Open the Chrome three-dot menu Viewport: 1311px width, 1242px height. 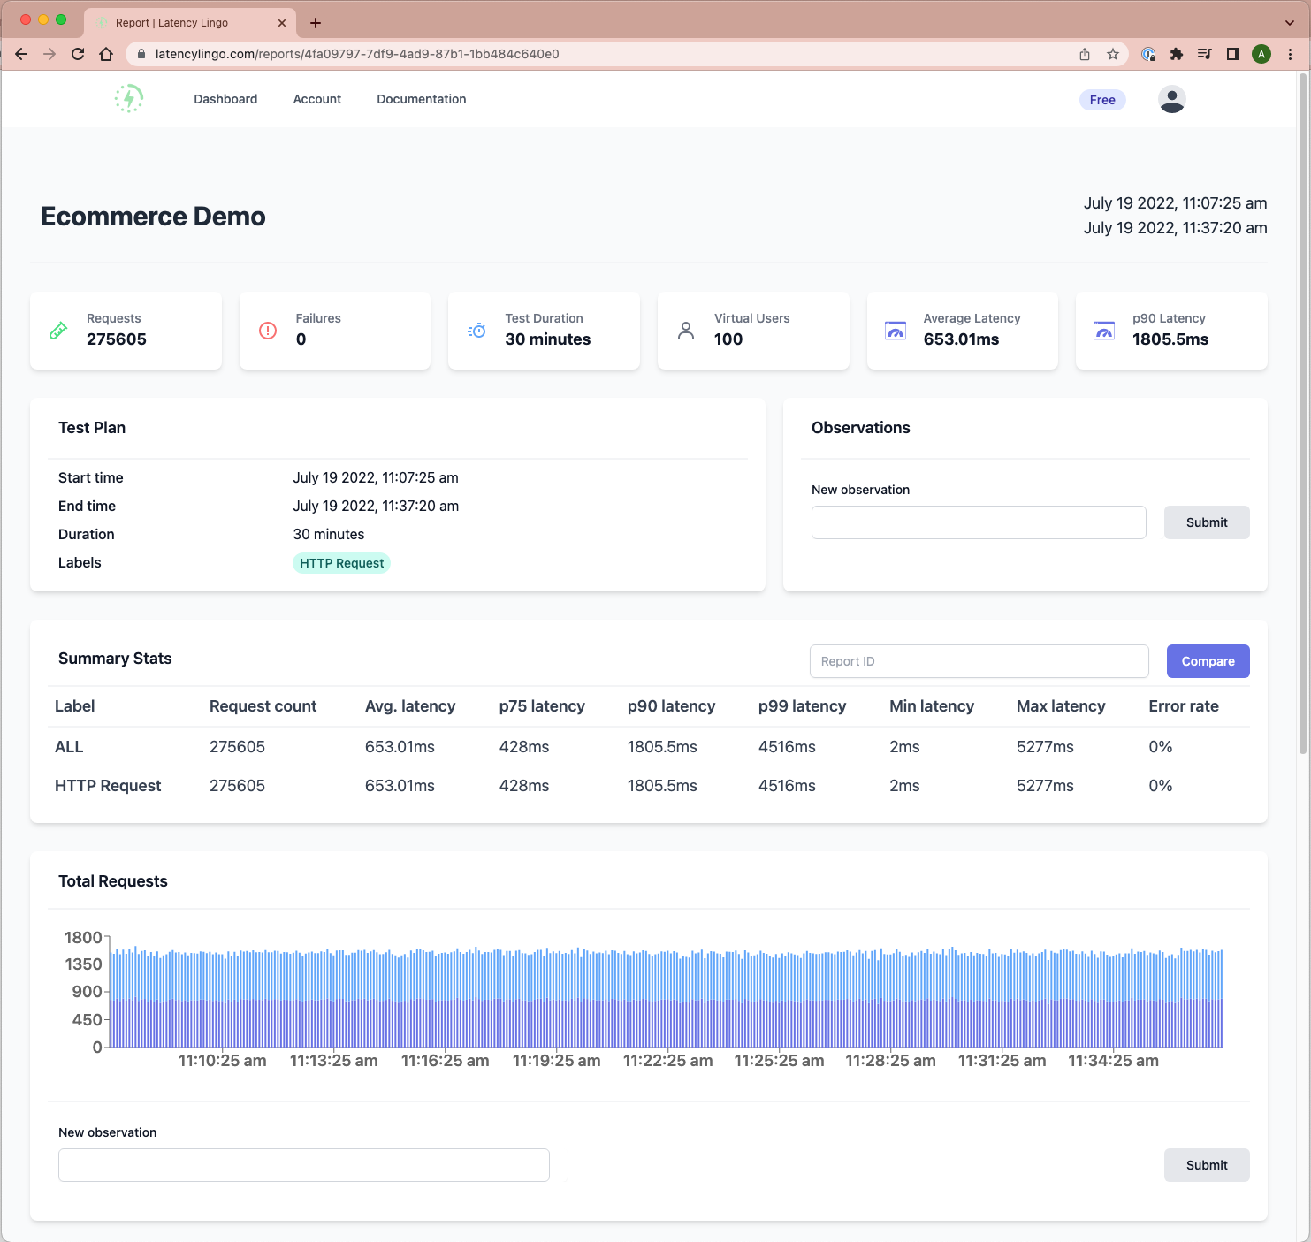pyautogui.click(x=1290, y=54)
